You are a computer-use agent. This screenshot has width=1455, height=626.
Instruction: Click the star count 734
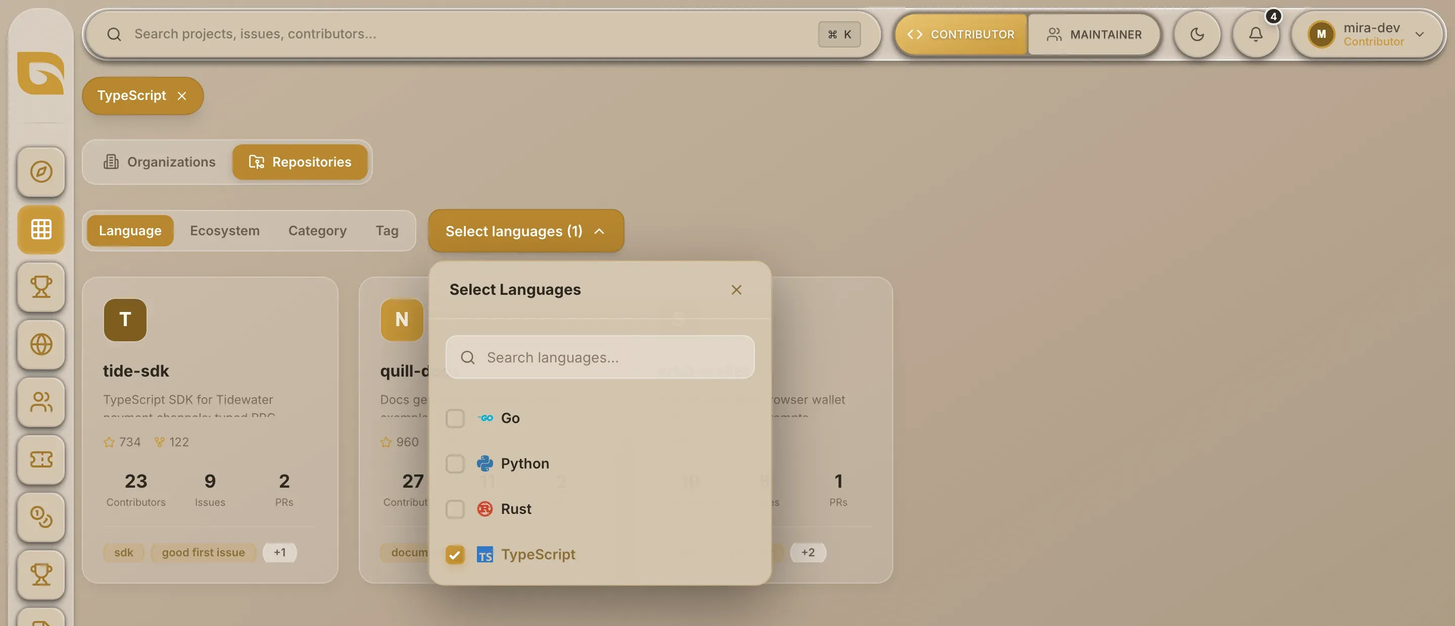pos(129,442)
